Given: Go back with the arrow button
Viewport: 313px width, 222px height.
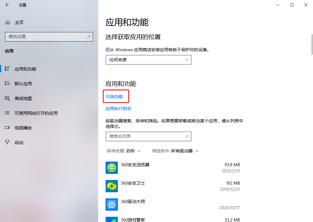Looking at the screenshot, I should coord(7,5).
